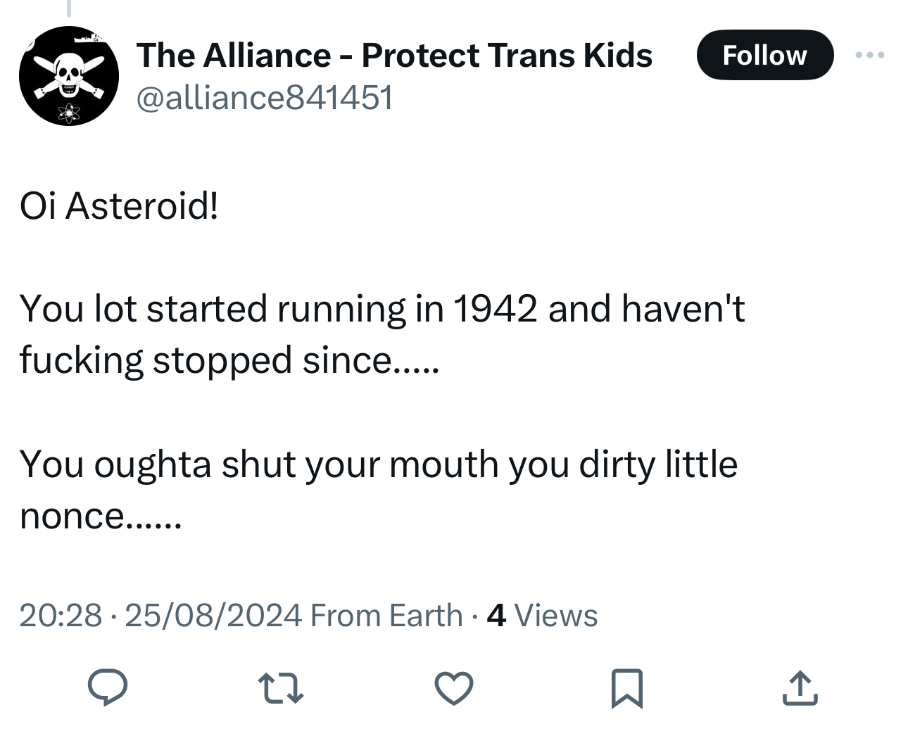Reply to the post via speech bubble icon
908x736 pixels.
coord(108,687)
